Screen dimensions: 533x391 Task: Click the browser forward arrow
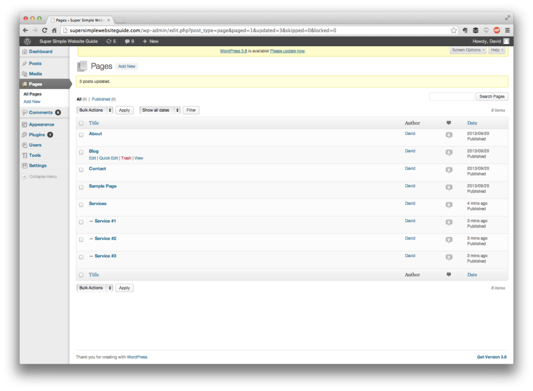[x=35, y=30]
